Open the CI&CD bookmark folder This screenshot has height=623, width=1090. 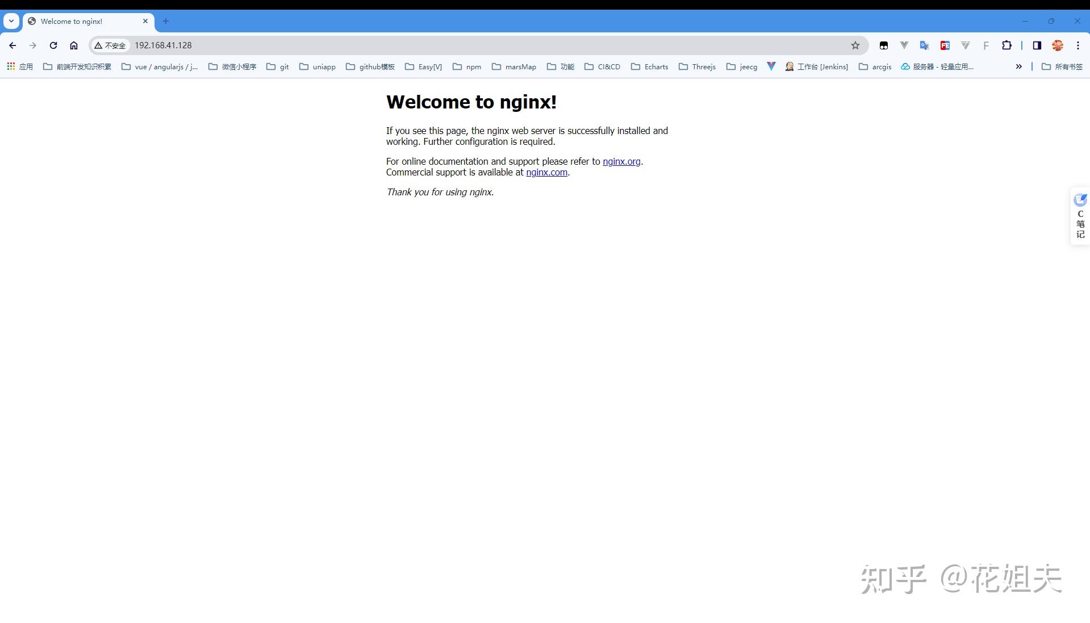coord(603,66)
